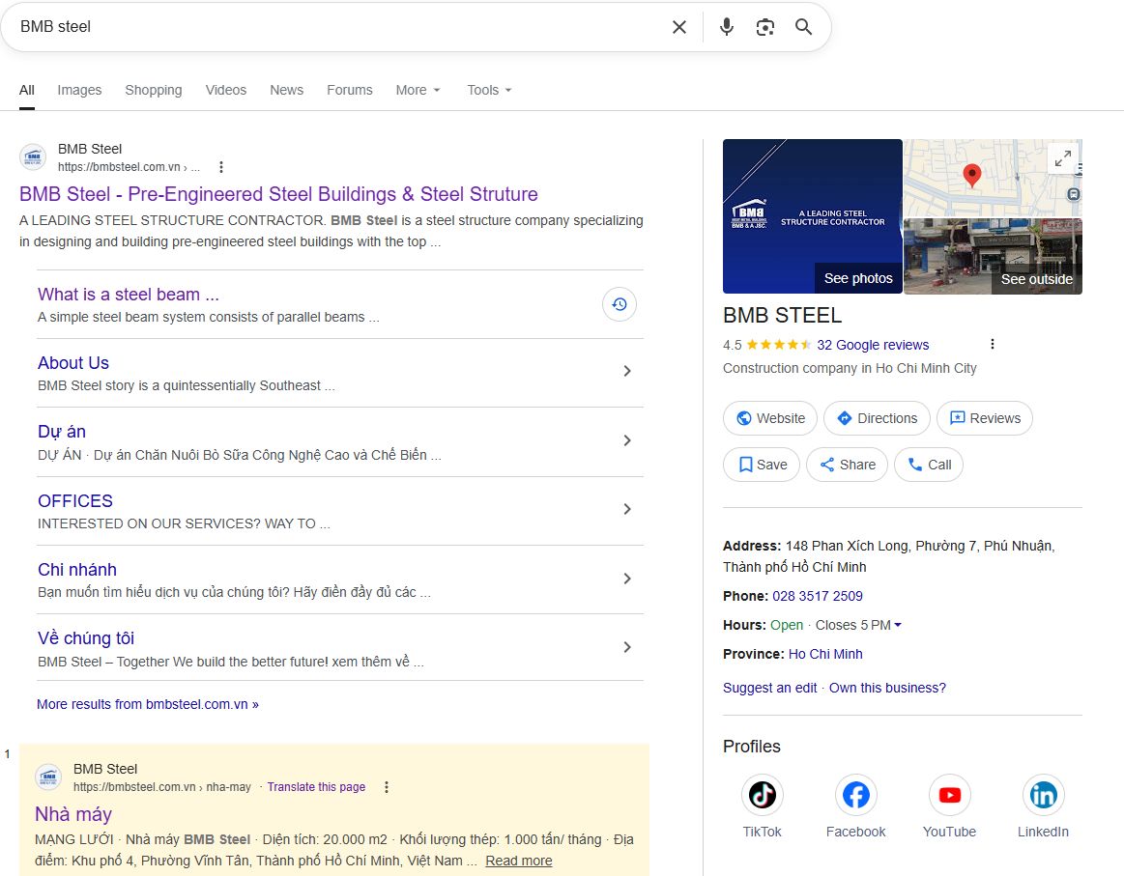
Task: Expand the map with the fullscreen arrows icon
Action: pos(1062,157)
